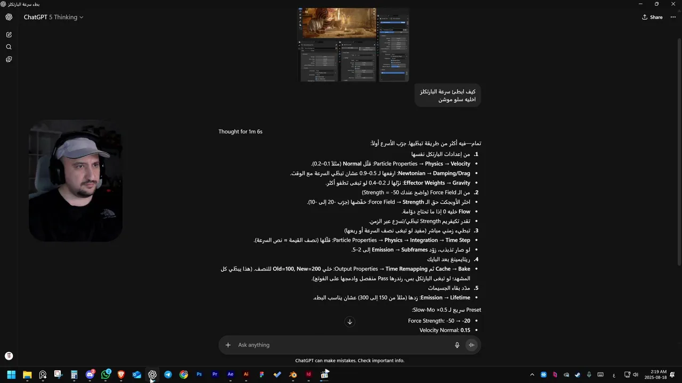Open the volume control in the tray
This screenshot has width=682, height=383.
pos(635,374)
